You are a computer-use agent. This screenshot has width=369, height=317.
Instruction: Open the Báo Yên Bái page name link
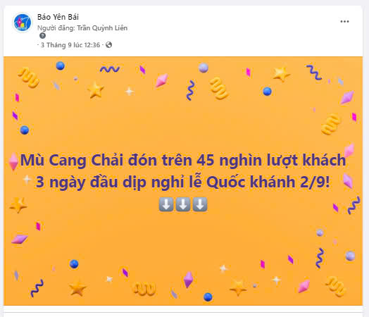point(58,17)
